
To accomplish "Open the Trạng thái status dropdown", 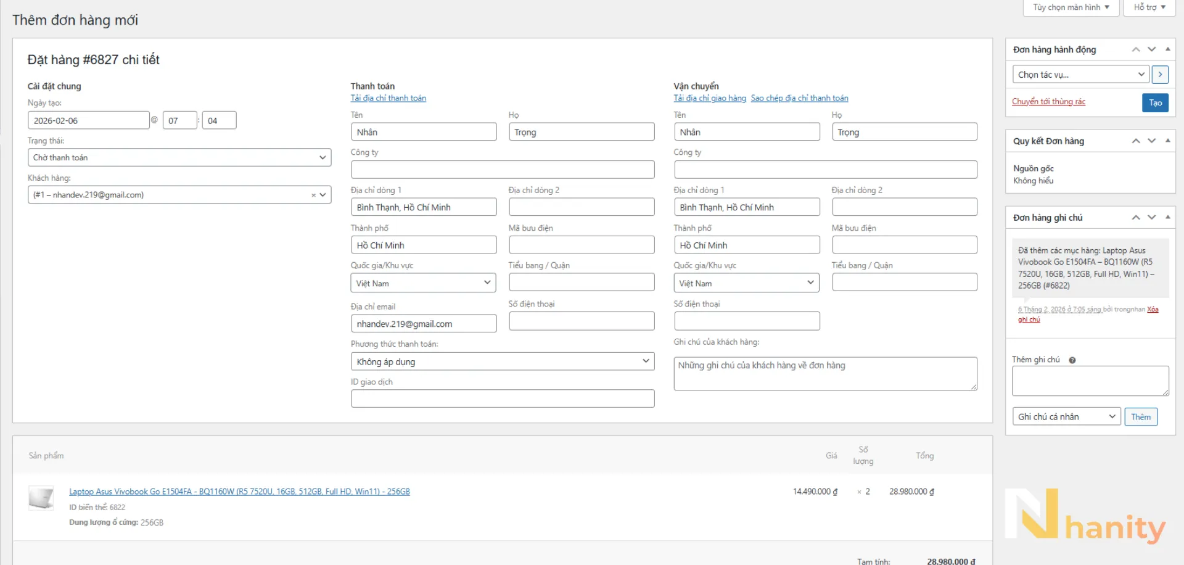I will (179, 157).
